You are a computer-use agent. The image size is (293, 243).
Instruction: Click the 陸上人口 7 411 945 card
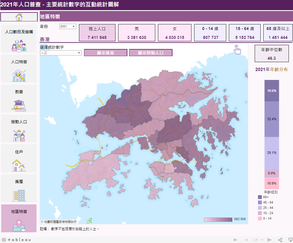pos(97,33)
